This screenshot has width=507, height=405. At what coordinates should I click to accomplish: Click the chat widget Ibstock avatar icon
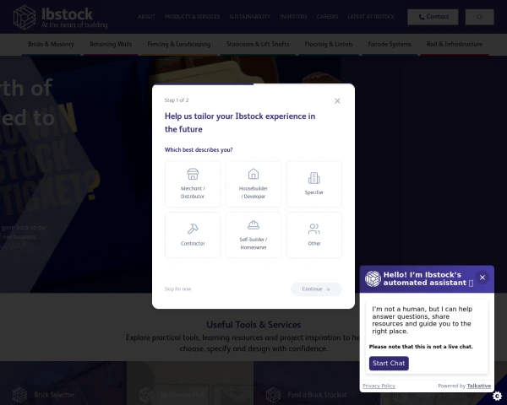pos(373,278)
